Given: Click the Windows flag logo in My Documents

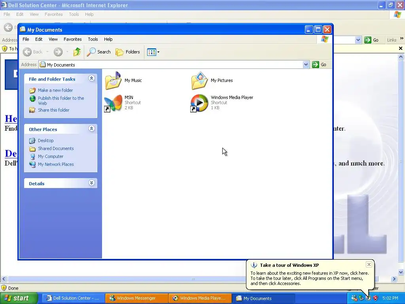Looking at the screenshot, I should (x=324, y=39).
